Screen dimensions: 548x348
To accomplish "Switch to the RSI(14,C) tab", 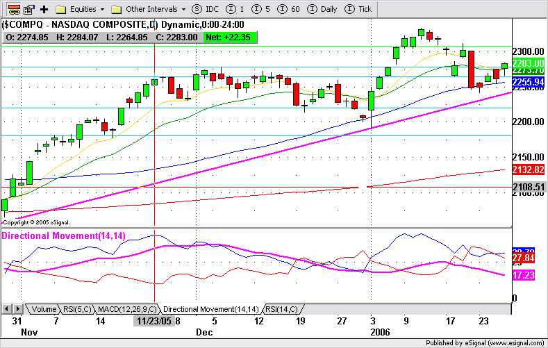I will (x=282, y=309).
